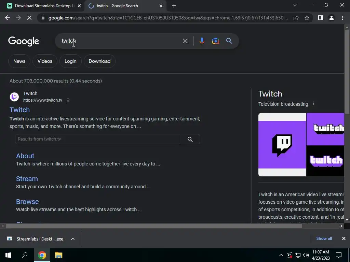
Task: Close the Download Streamlabs Desktop tab
Action: pyautogui.click(x=79, y=6)
